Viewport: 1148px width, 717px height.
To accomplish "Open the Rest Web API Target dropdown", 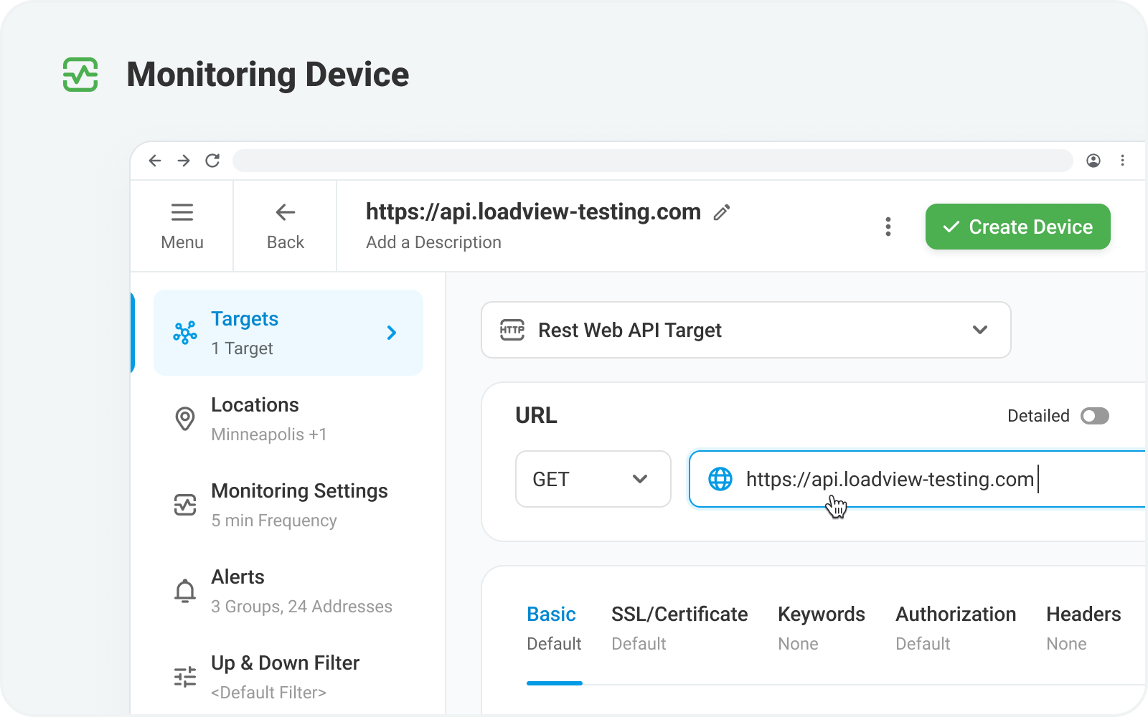I will (746, 330).
